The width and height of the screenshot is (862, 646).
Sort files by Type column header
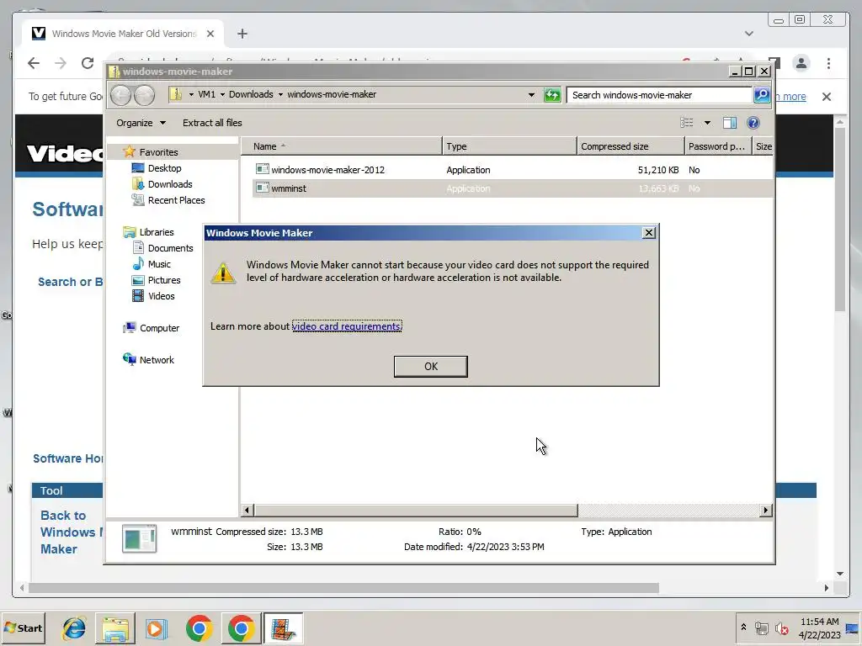(x=509, y=146)
